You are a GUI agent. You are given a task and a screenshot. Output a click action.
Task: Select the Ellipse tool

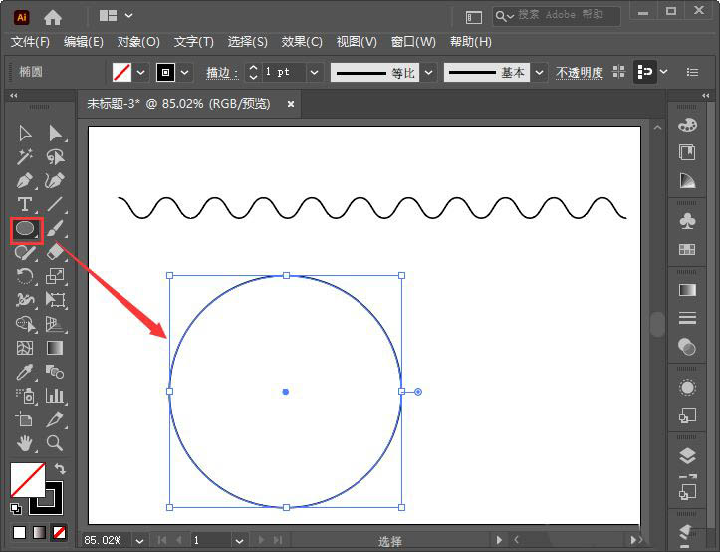[25, 229]
